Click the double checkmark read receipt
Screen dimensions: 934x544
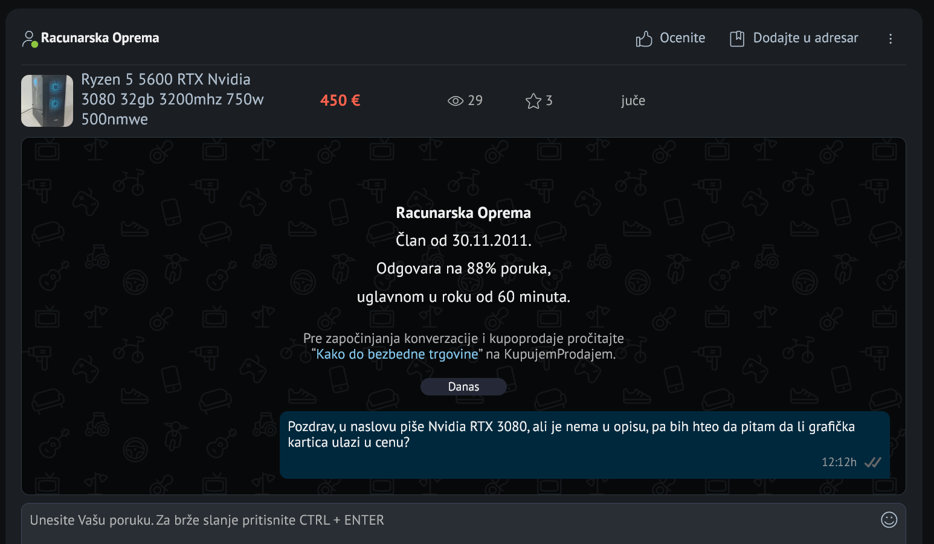pyautogui.click(x=872, y=462)
